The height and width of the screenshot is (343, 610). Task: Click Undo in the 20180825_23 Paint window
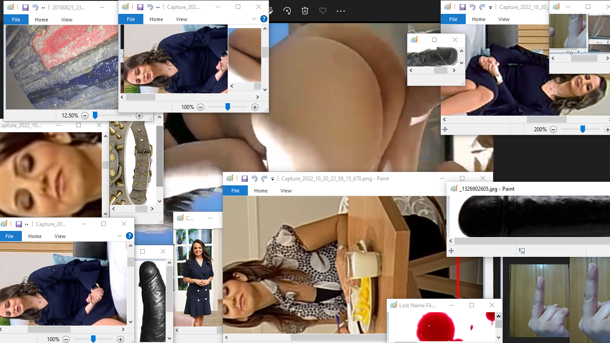35,7
